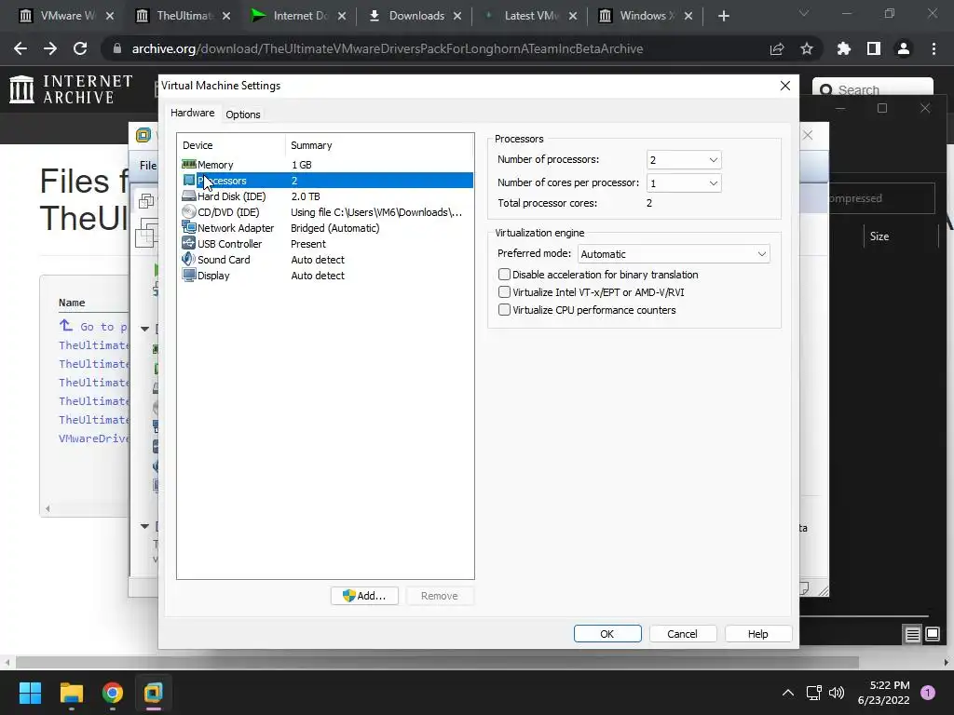Enable Disable acceleration for binary translation
The image size is (954, 715).
click(504, 275)
